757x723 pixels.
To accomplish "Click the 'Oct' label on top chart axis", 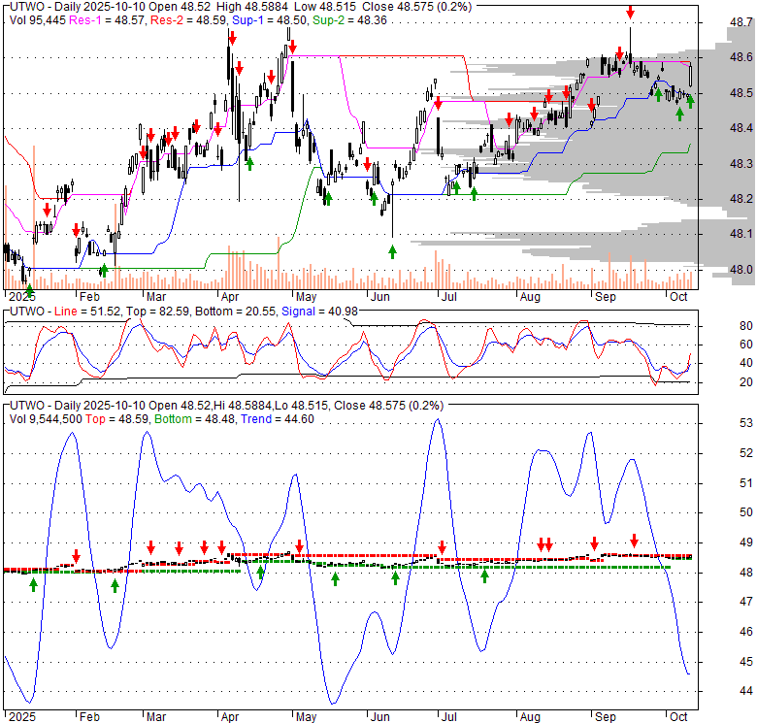I will [x=678, y=297].
